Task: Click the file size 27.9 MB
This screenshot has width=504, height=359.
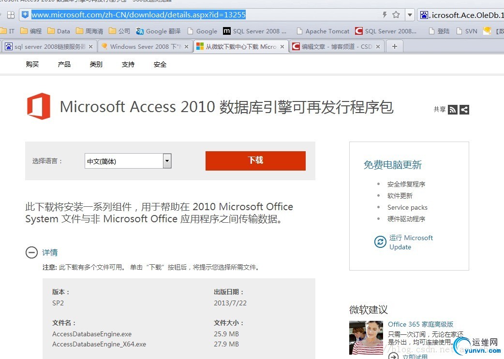Action: pyautogui.click(x=226, y=344)
